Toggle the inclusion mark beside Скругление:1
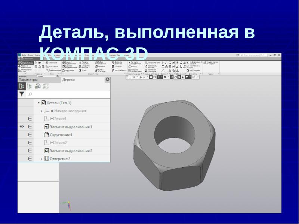 point(30,135)
